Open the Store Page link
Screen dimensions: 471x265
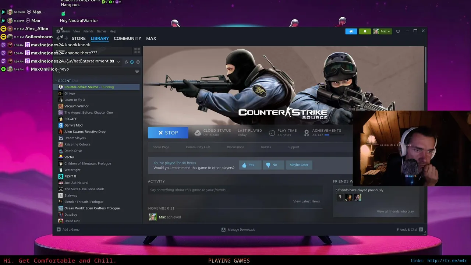[x=161, y=147]
